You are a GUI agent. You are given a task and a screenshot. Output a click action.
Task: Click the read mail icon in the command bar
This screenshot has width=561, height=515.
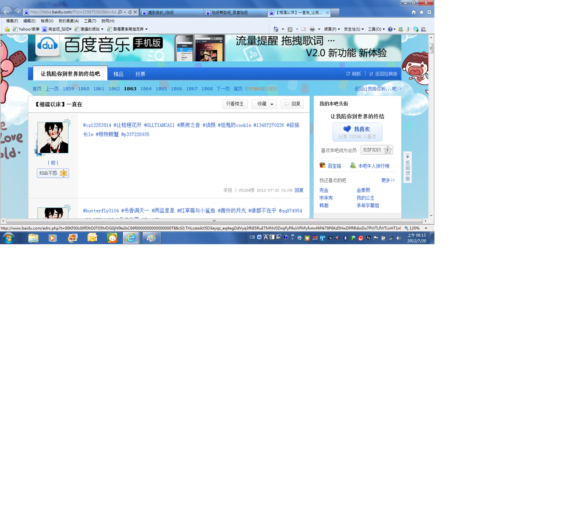303,29
